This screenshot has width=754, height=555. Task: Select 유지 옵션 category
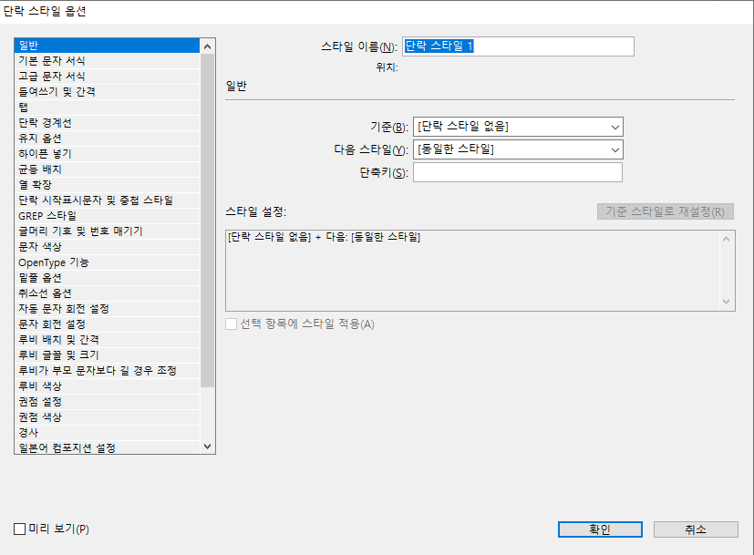coord(107,139)
